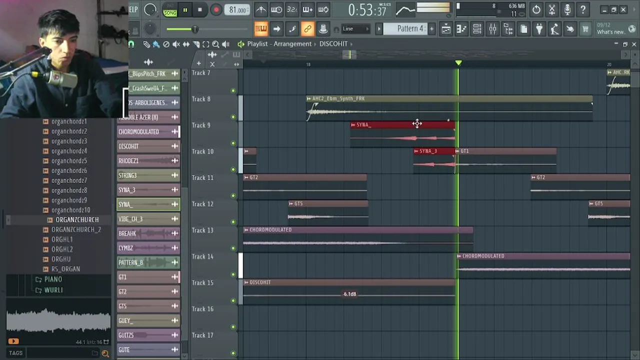Mute Track 8 with its green dot
The width and height of the screenshot is (640, 360).
tap(233, 117)
